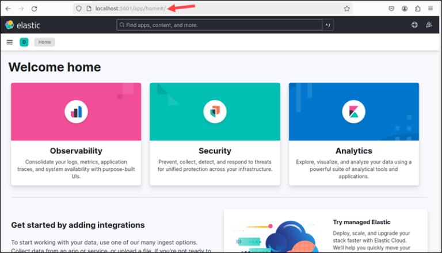442x253 pixels.
Task: Click the Security shield icon
Action: click(215, 112)
